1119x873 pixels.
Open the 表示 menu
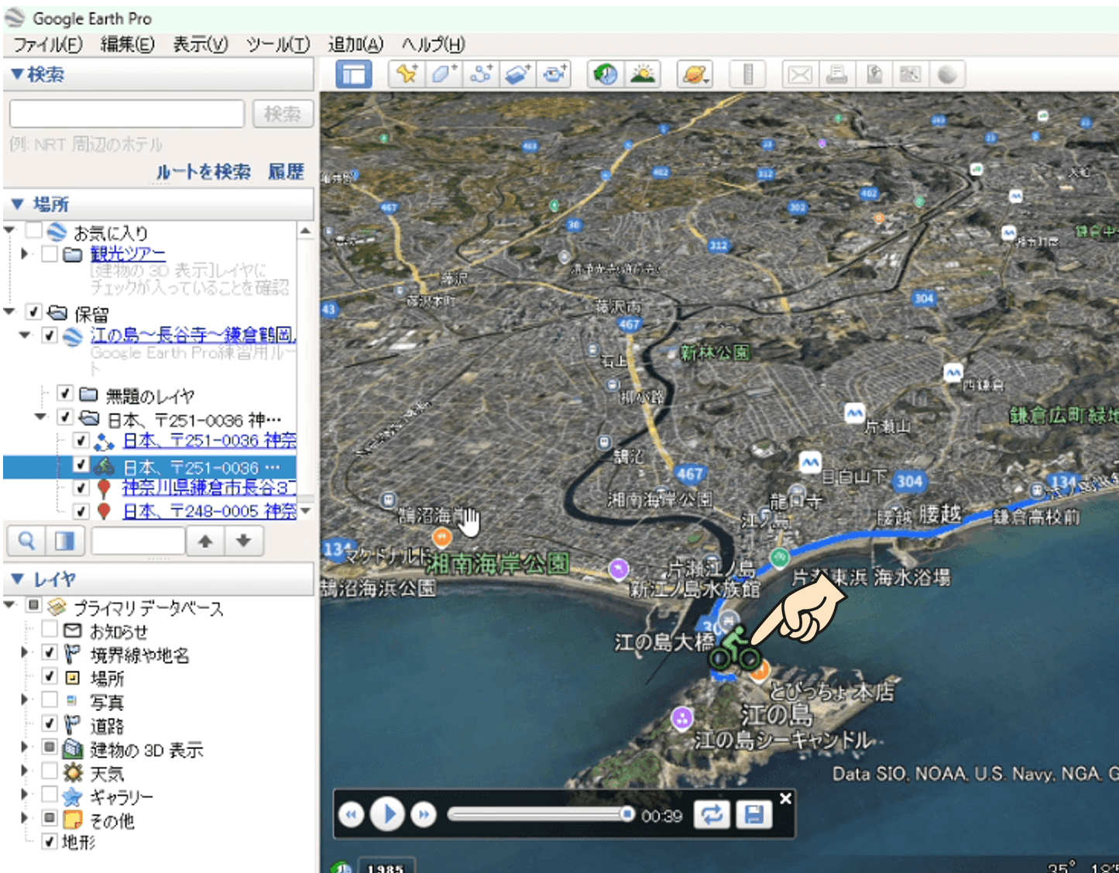point(200,45)
